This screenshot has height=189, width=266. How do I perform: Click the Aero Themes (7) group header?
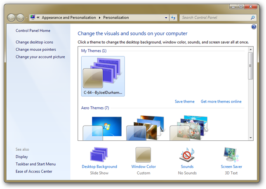(x=95, y=108)
